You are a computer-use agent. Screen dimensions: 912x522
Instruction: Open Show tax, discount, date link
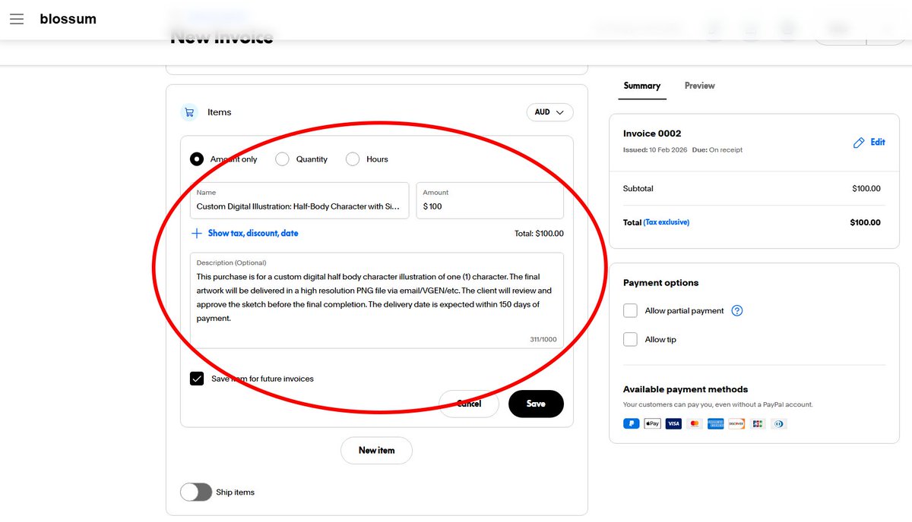pos(253,234)
